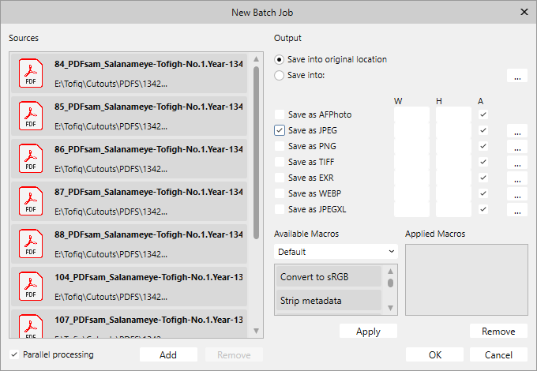Expand the Available Macros Default dropdown
This screenshot has width=537, height=371.
click(x=336, y=251)
